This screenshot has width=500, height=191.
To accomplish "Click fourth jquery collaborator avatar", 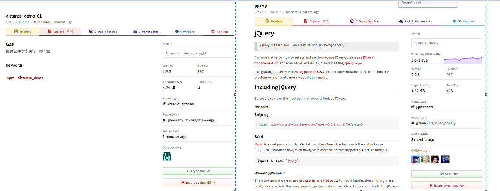I will (x=445, y=159).
